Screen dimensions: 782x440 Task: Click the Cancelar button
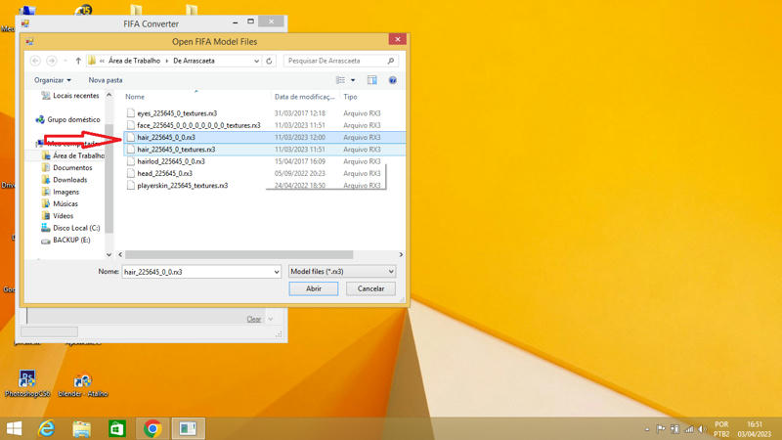point(370,288)
